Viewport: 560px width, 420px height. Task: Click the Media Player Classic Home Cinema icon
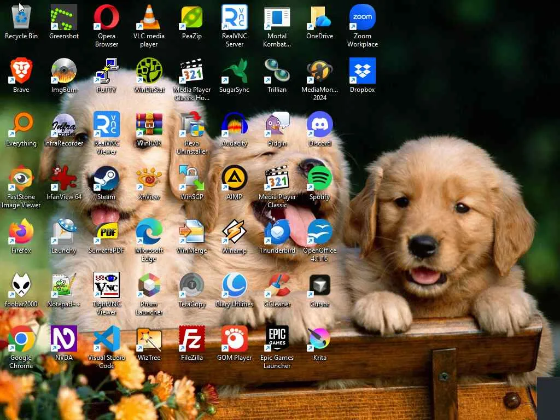pyautogui.click(x=192, y=71)
